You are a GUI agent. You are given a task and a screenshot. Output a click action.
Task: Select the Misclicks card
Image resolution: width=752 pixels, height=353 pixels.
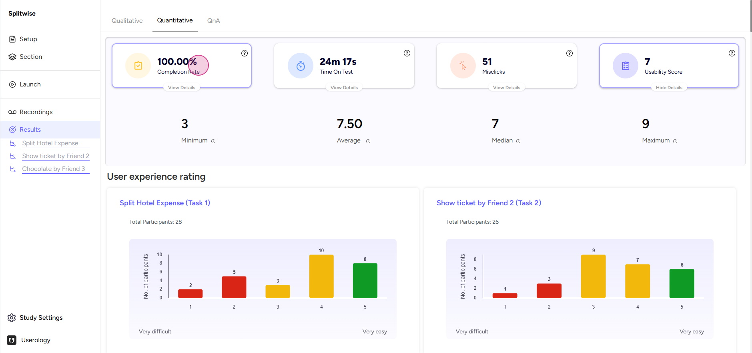(x=507, y=66)
